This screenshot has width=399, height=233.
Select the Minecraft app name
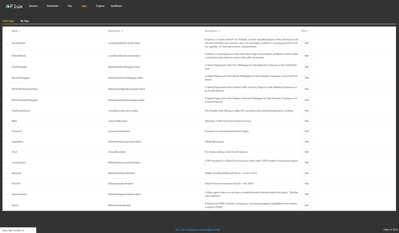pos(16,173)
